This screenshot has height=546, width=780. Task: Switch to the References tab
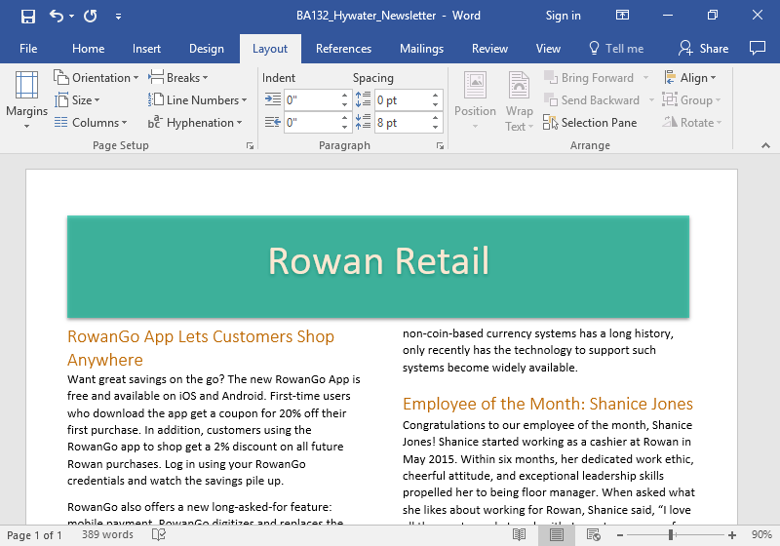coord(343,49)
